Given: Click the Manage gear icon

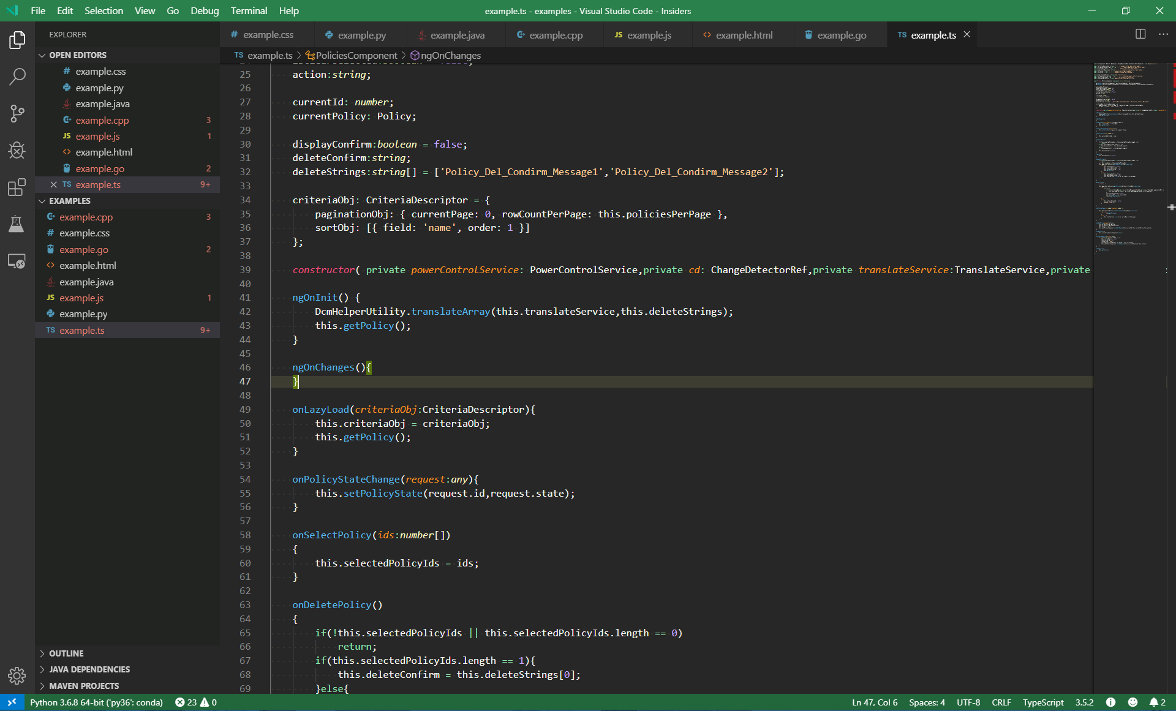Looking at the screenshot, I should 17,675.
